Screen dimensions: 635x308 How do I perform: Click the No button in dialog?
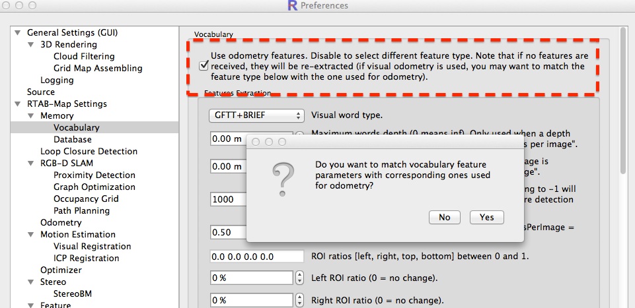pyautogui.click(x=444, y=217)
